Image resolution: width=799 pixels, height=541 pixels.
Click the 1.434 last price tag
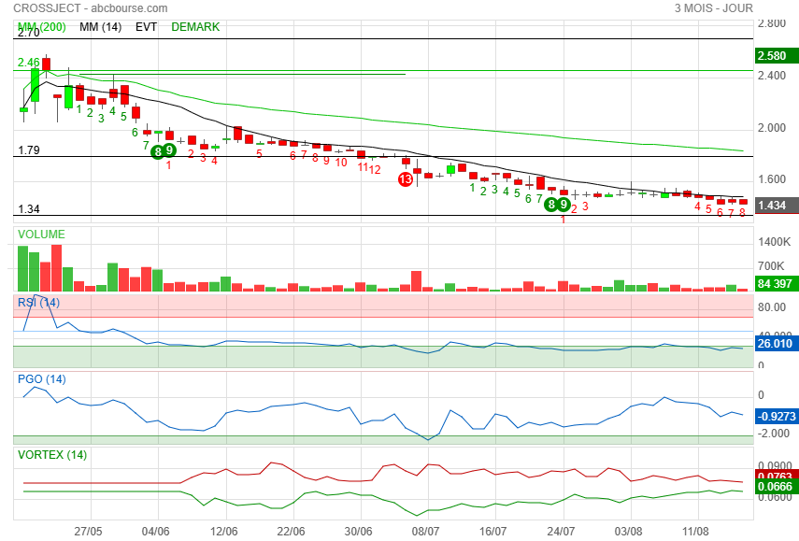pos(777,206)
